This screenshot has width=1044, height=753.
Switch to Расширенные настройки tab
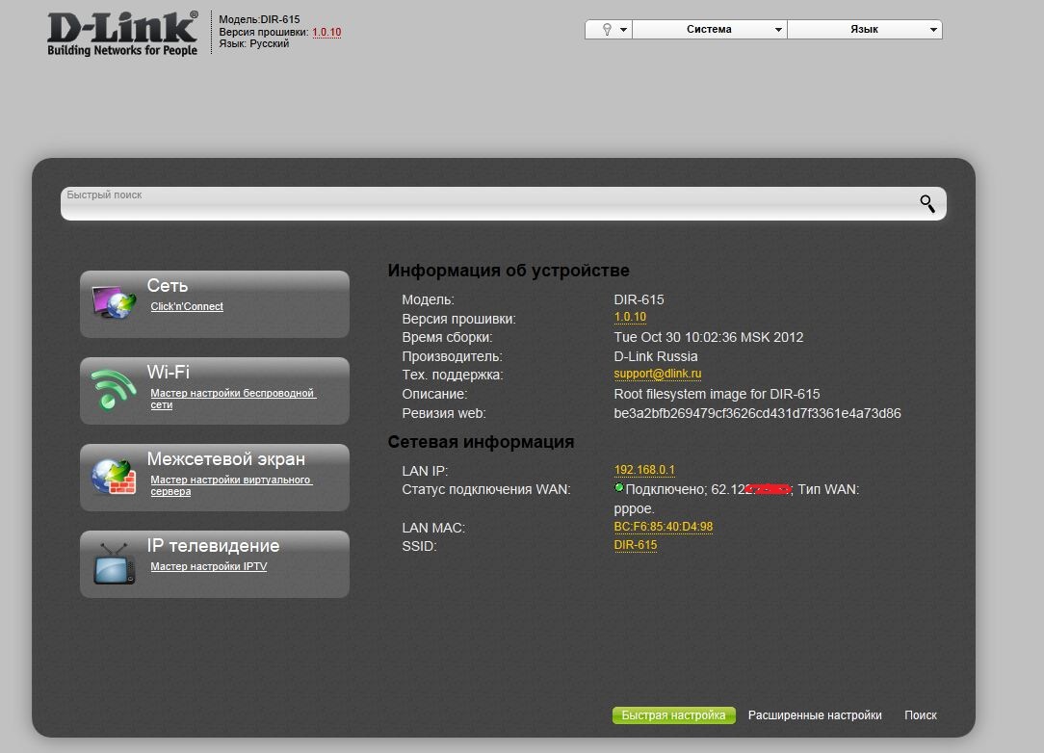815,715
